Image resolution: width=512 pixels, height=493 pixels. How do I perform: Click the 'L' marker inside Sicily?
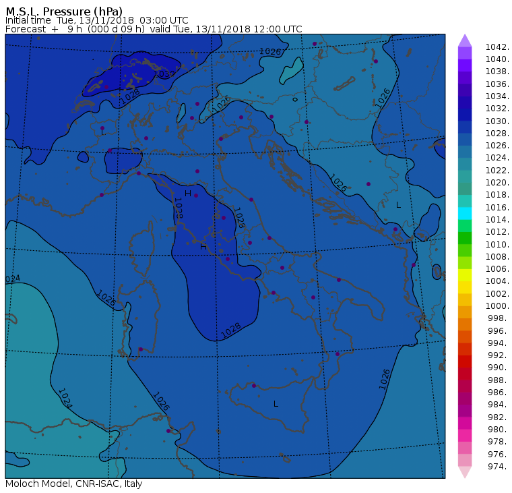pyautogui.click(x=276, y=404)
